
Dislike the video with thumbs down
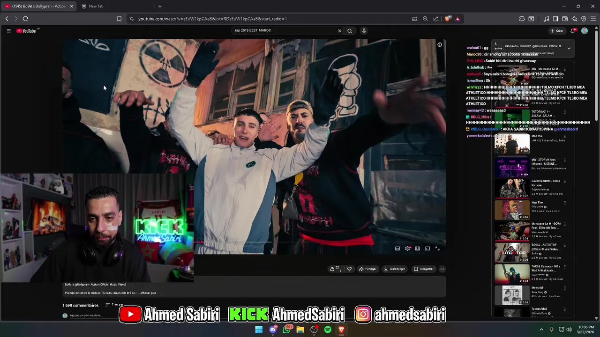click(349, 269)
